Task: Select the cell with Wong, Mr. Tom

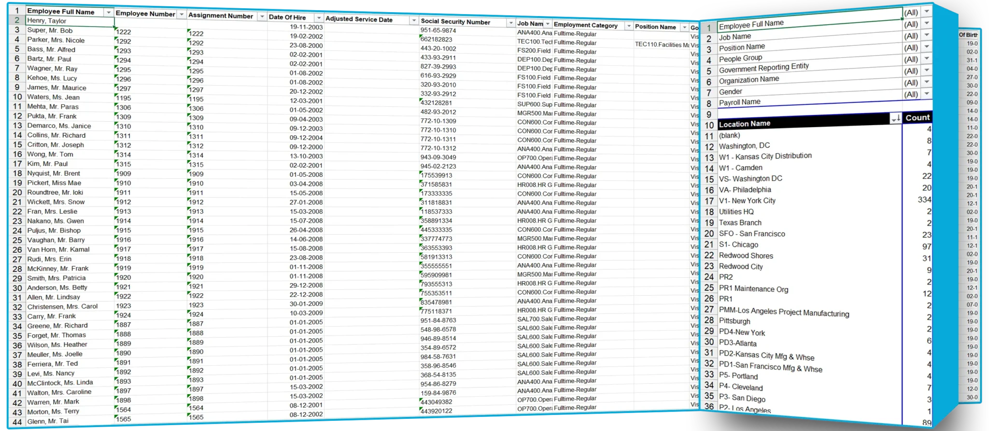Action: point(50,154)
